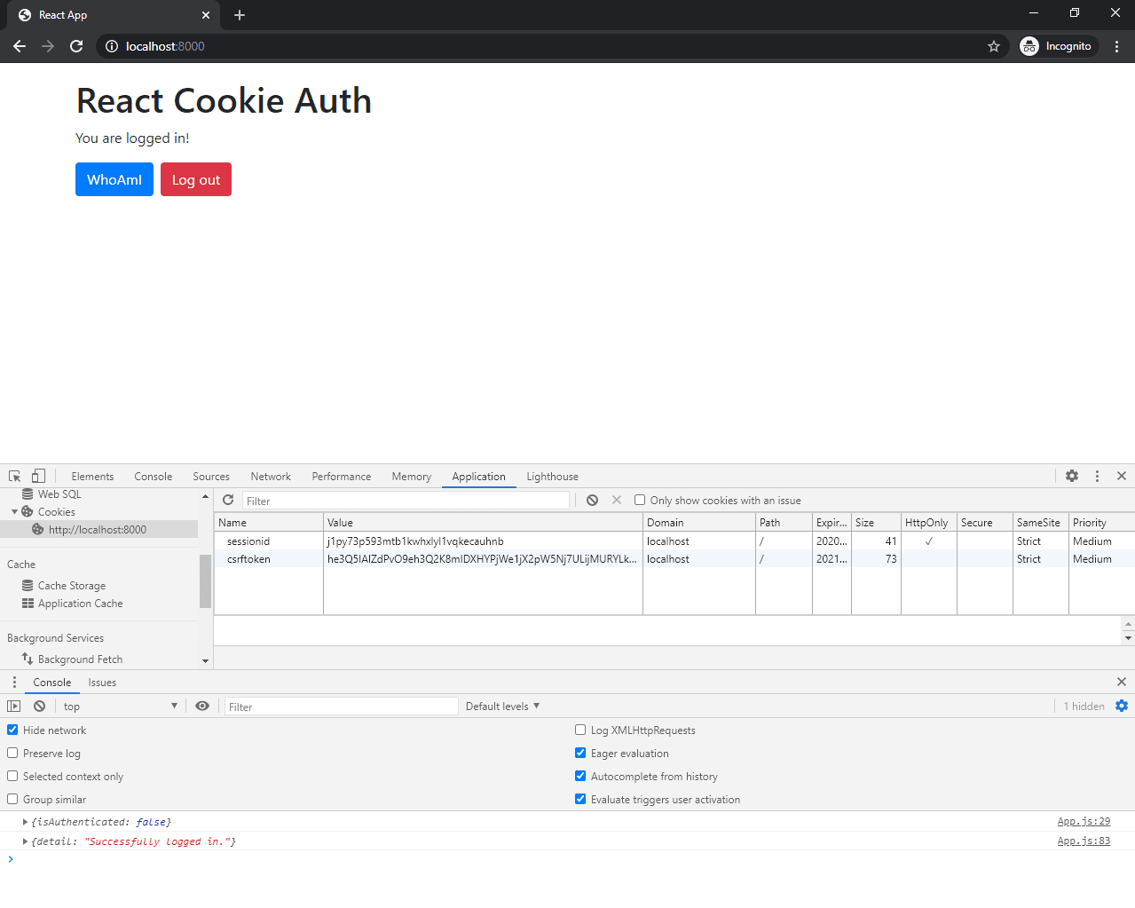Create a live expression with eye icon
The image size is (1135, 908).
coord(202,706)
